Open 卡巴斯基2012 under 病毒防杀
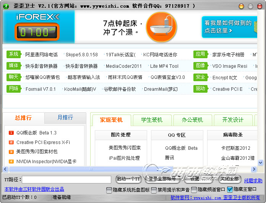Viewport: 266px width, 203px height. 236,148
